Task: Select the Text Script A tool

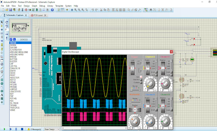Action: click(2, 95)
